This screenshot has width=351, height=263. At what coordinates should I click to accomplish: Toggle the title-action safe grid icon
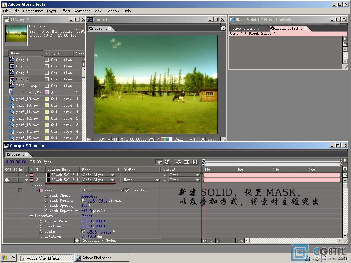(x=114, y=139)
